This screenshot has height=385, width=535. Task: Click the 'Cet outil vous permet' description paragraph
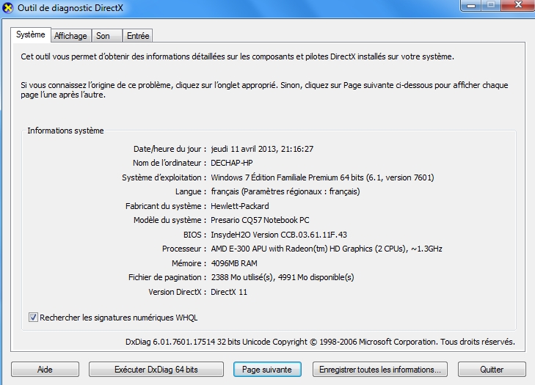point(237,56)
